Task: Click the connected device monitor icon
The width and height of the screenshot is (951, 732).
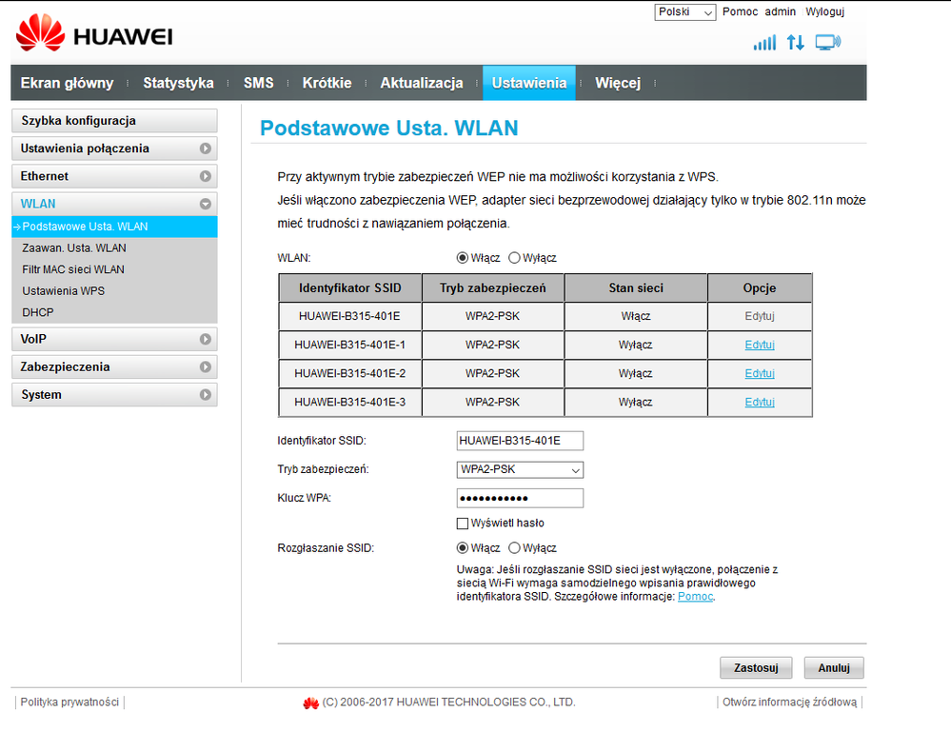Action: click(827, 43)
